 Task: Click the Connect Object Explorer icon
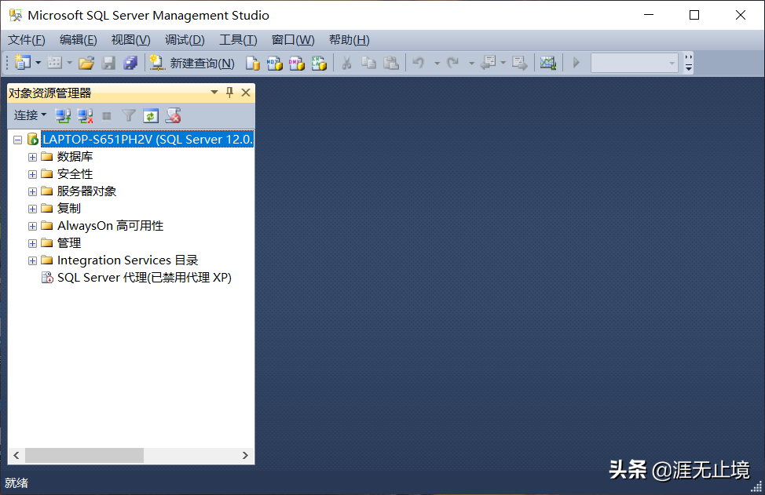click(63, 116)
